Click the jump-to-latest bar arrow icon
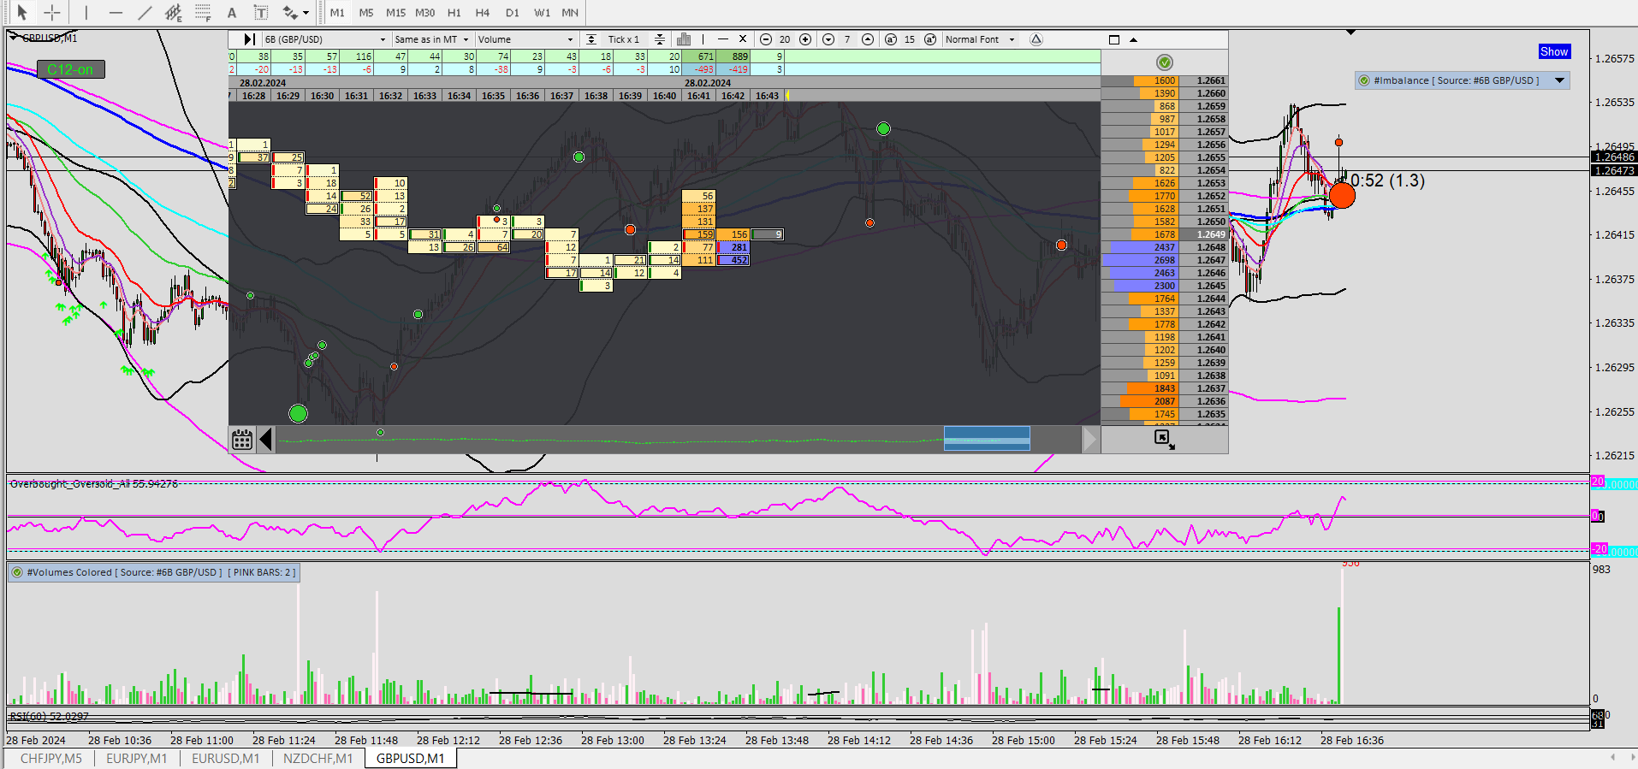Image resolution: width=1638 pixels, height=769 pixels. (248, 39)
